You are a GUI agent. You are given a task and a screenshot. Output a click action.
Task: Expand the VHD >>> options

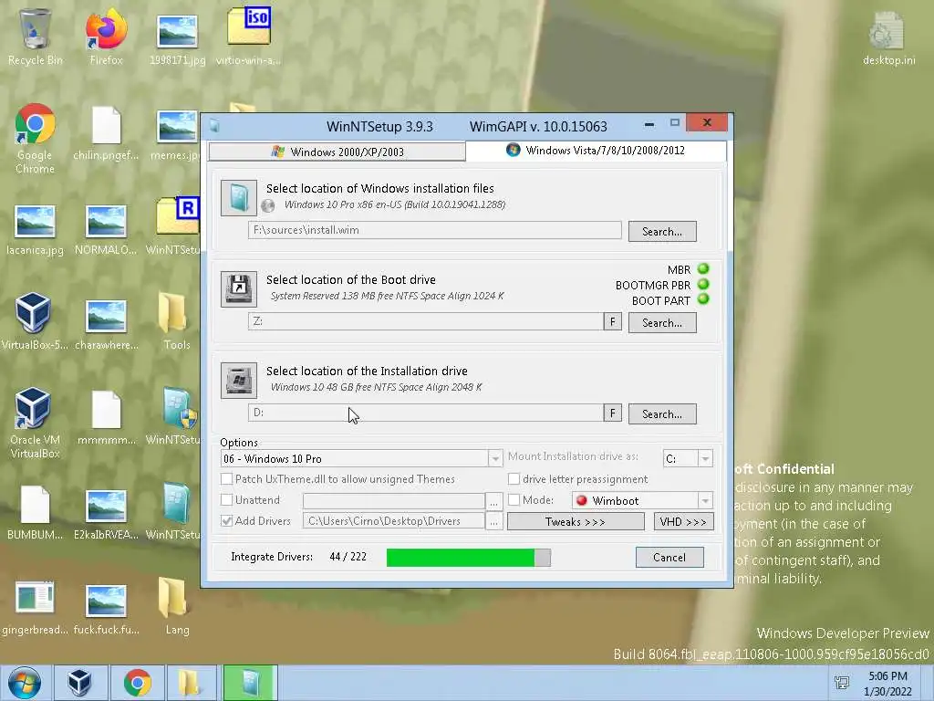click(683, 521)
